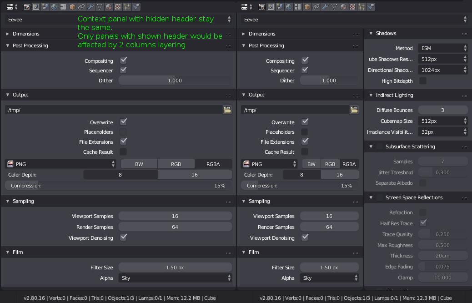Open the shadow Method ESM dropdown
The image size is (472, 303).
443,48
